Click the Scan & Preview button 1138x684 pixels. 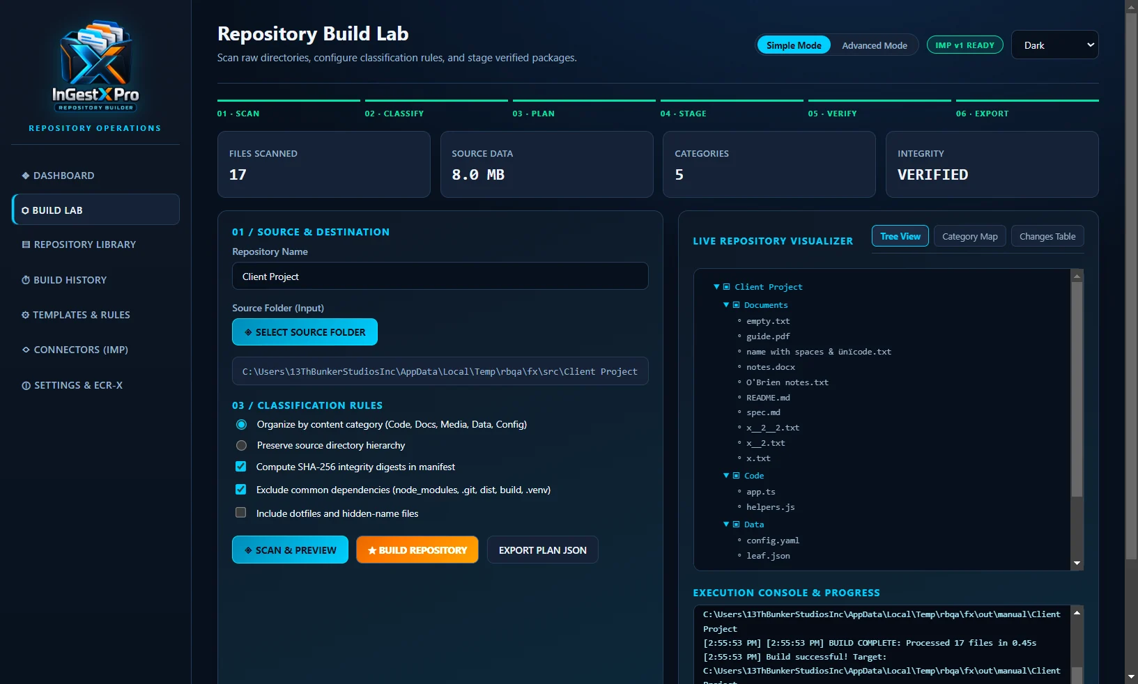[x=290, y=550]
